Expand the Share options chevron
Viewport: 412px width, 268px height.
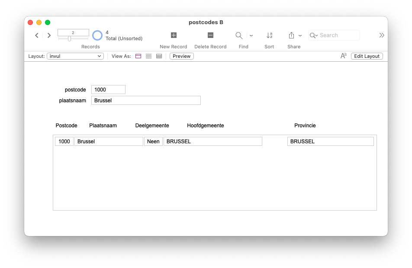pyautogui.click(x=300, y=35)
